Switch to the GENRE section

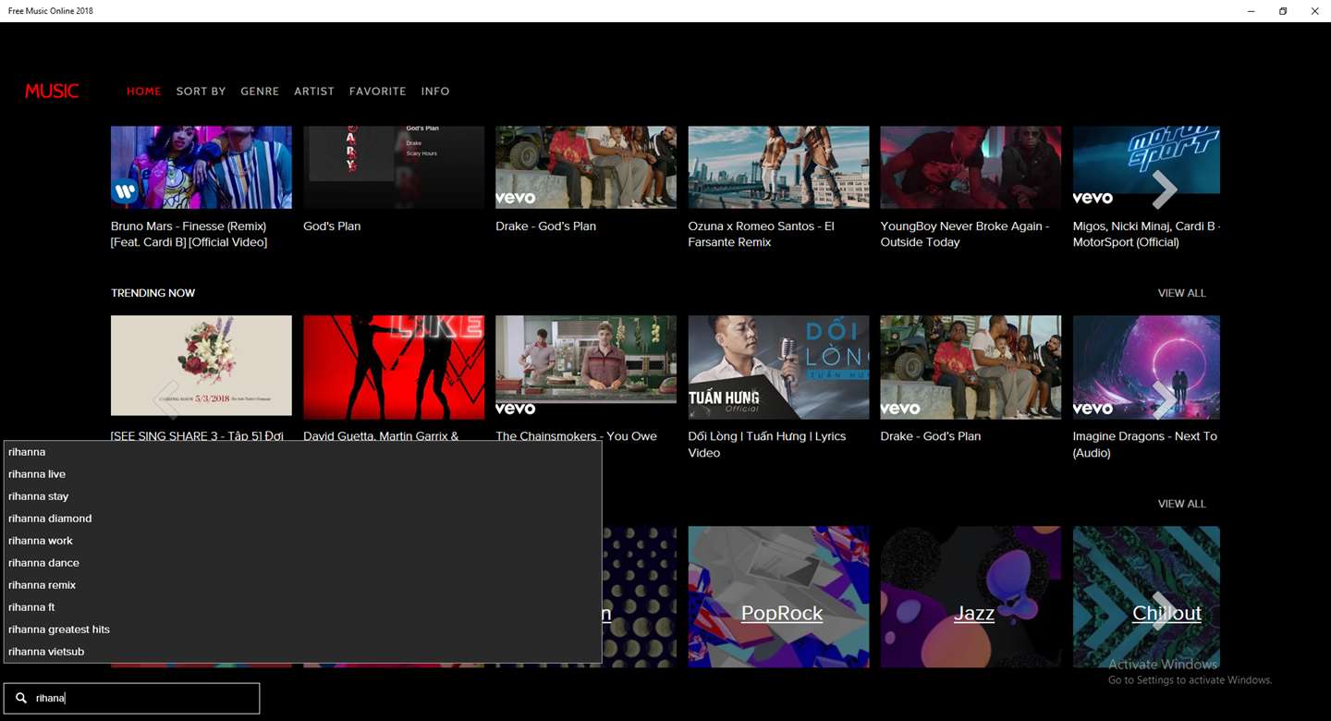[x=260, y=92]
